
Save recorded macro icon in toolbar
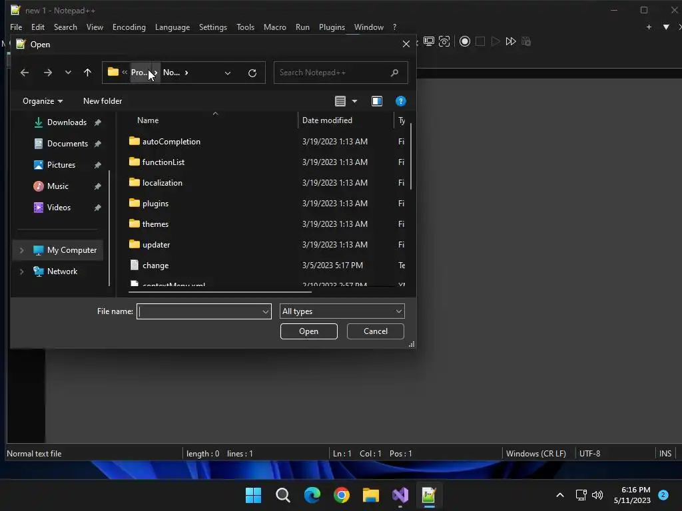526,42
